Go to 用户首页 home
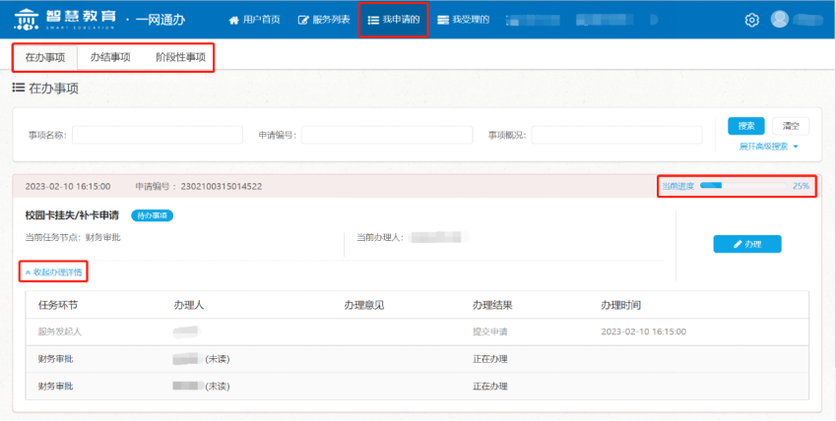This screenshot has width=836, height=421. point(256,20)
